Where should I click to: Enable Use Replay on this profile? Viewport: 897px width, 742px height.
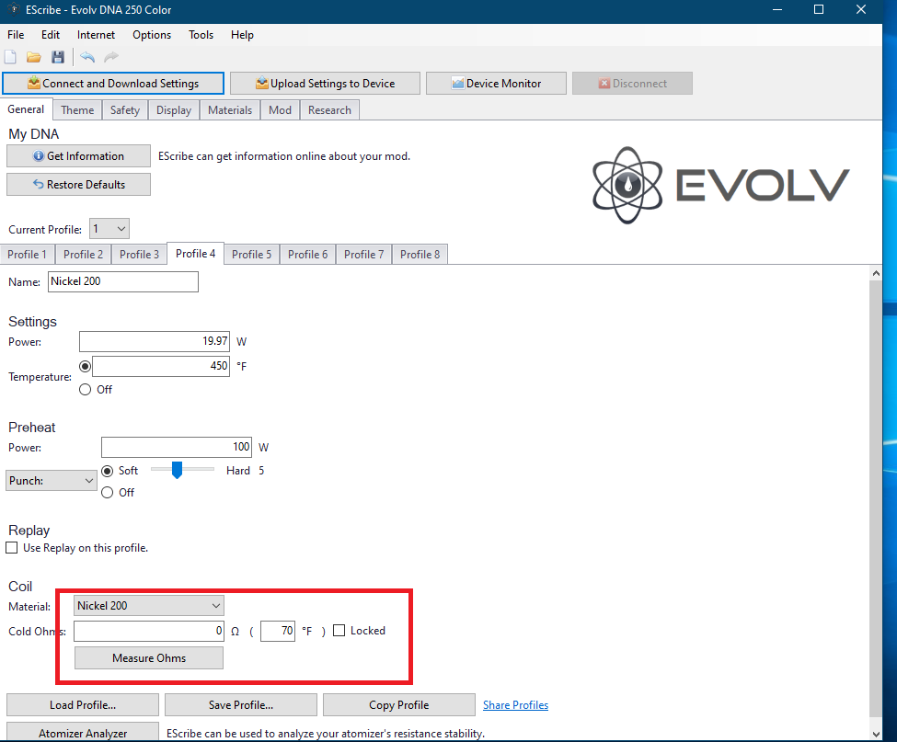[11, 548]
